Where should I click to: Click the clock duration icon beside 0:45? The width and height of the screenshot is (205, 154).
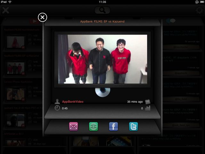[x=57, y=108]
